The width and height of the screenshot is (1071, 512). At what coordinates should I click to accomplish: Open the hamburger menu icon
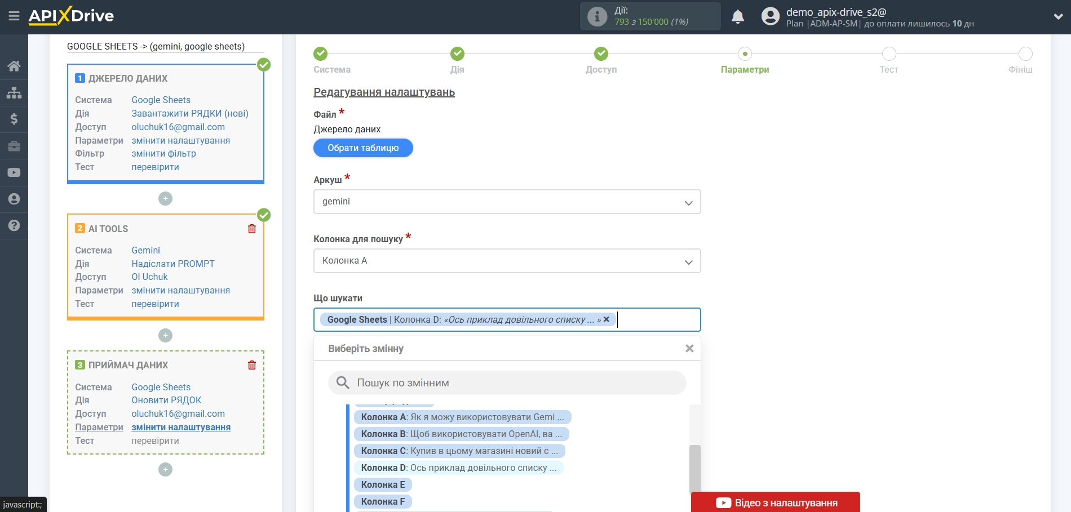point(14,16)
